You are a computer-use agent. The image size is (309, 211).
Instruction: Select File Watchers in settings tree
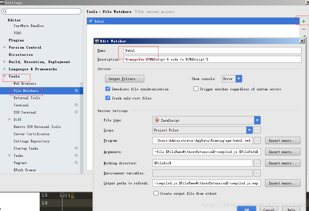click(x=41, y=91)
